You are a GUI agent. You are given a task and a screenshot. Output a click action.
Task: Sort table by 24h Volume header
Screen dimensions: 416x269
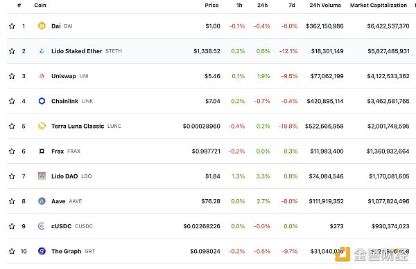(x=325, y=5)
